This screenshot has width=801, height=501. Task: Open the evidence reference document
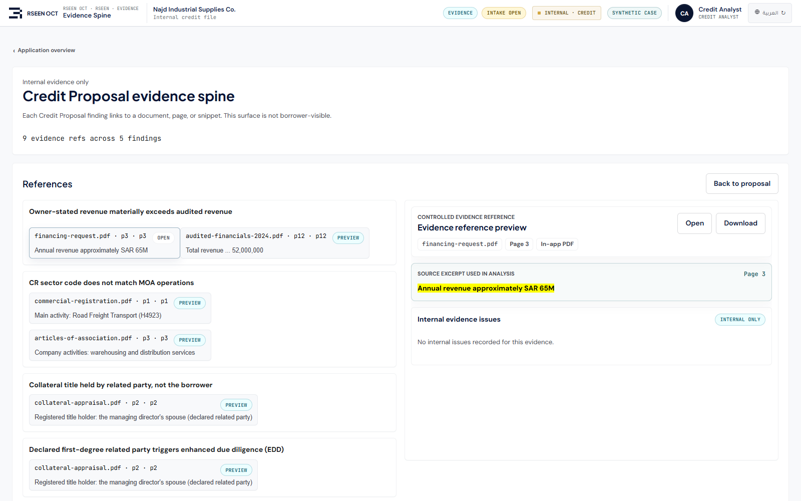[x=694, y=223]
